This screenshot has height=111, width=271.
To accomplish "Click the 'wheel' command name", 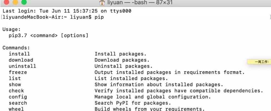I will tap(16, 109).
